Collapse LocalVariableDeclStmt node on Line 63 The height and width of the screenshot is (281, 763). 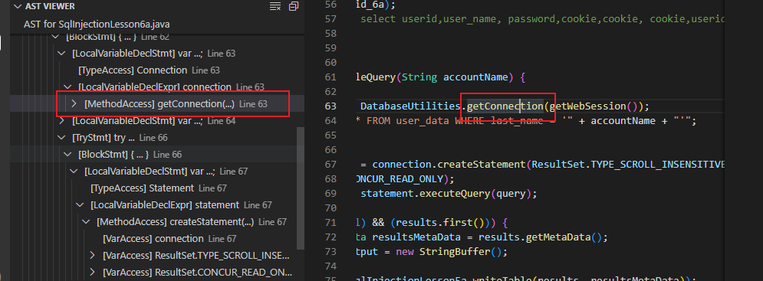point(61,54)
